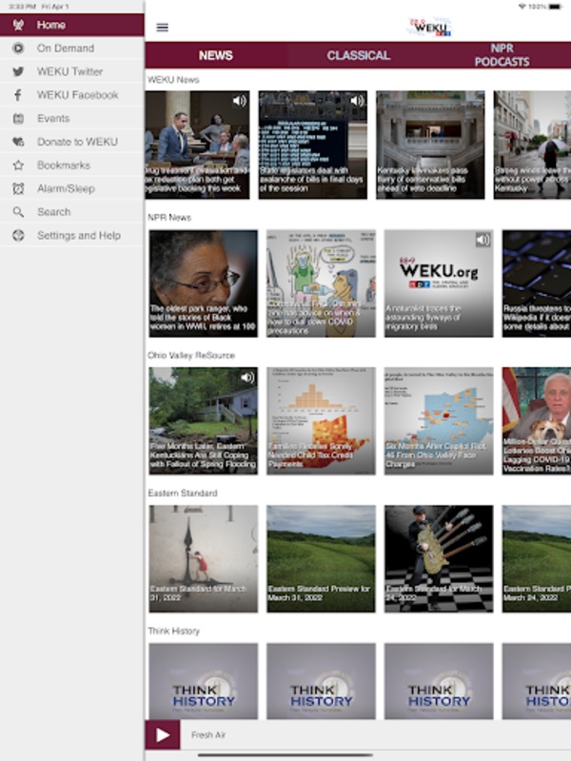Open Search in sidebar menu
The width and height of the screenshot is (571, 761).
[72, 212]
